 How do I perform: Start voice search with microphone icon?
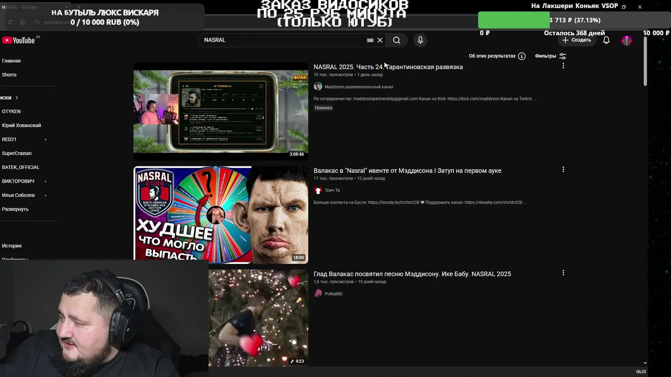click(420, 40)
